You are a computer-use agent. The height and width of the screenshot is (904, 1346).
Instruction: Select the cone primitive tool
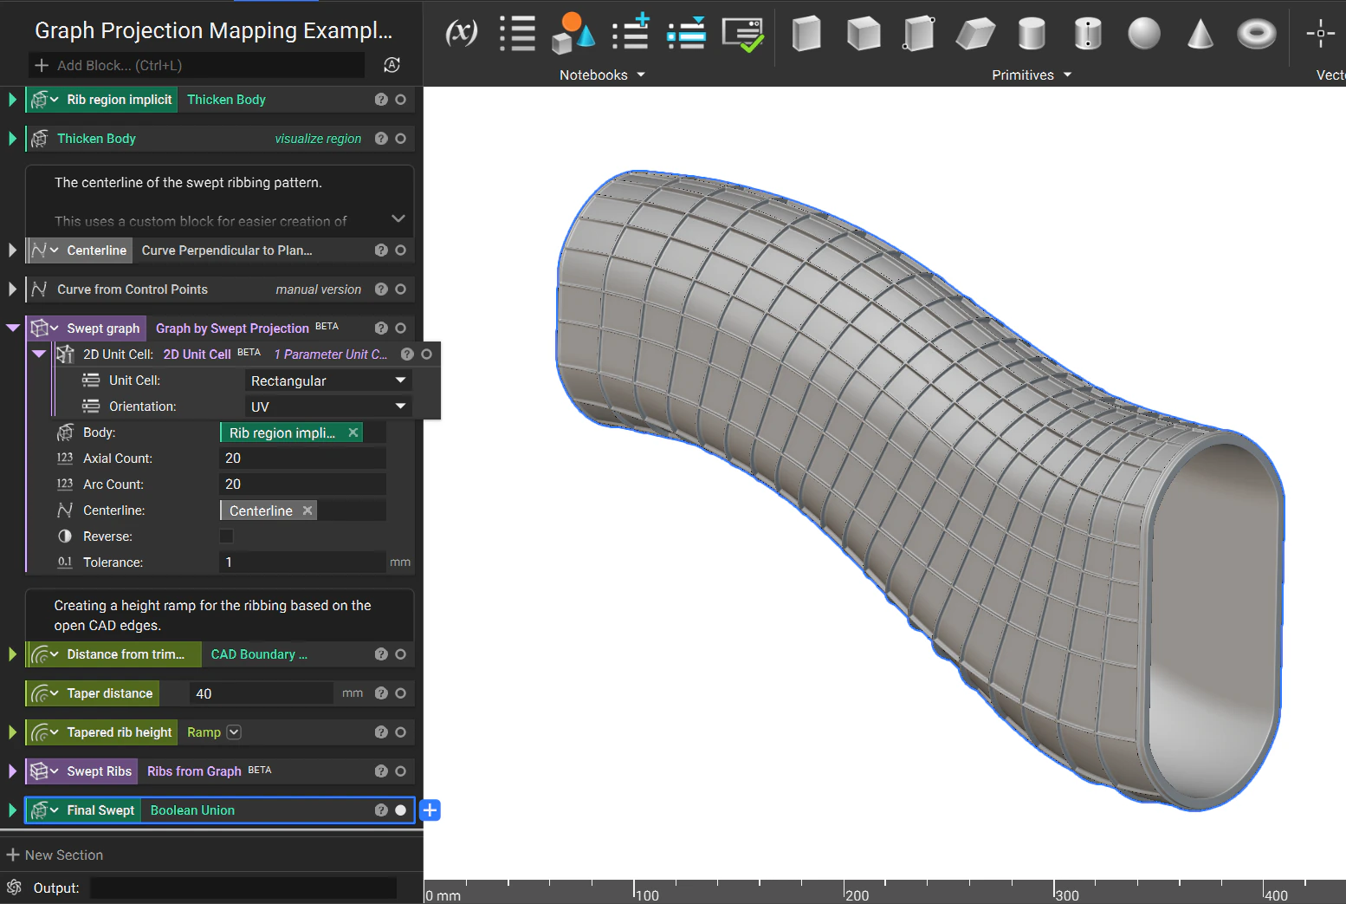(x=1200, y=34)
